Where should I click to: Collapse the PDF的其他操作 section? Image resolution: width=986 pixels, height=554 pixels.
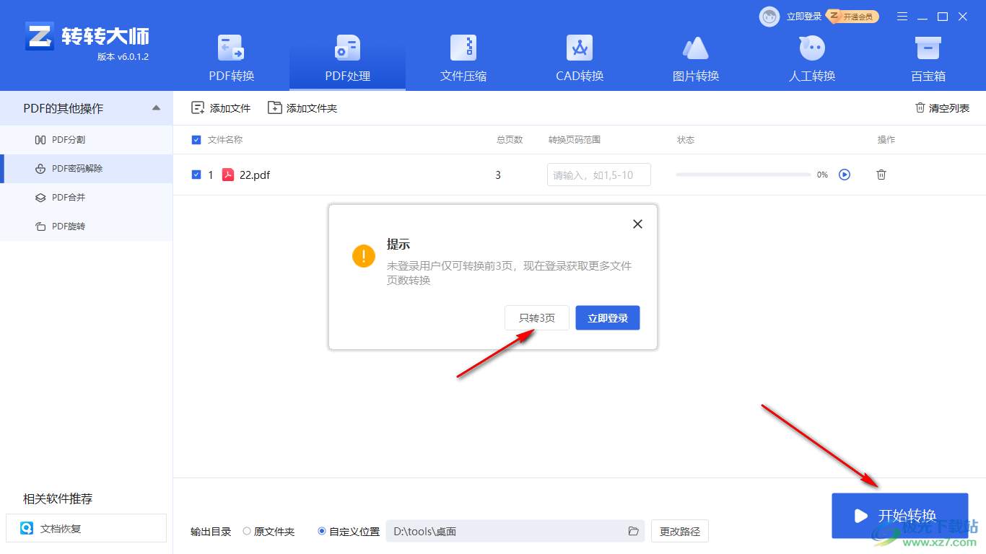157,108
